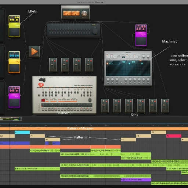Select the yellow effect pedal near Effets

14,26
